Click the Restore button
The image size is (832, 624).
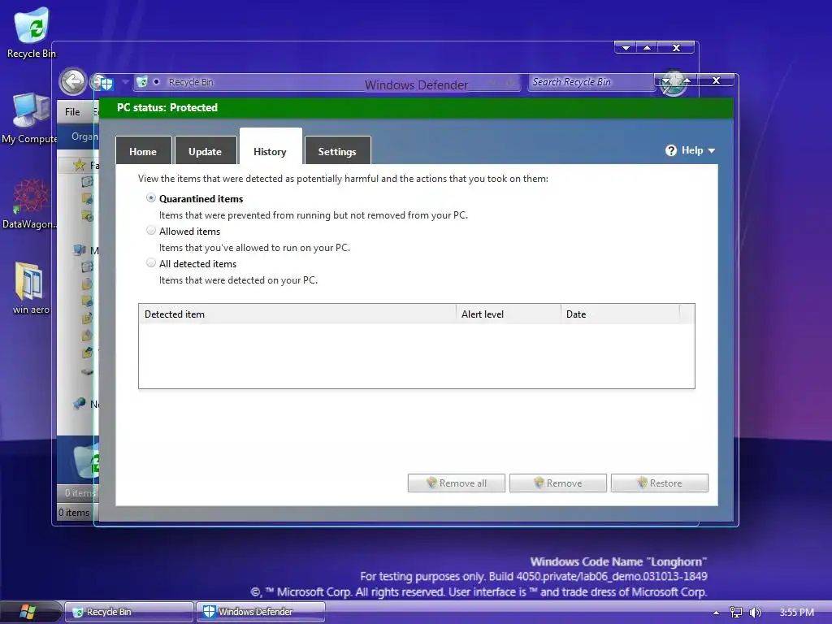(x=660, y=483)
